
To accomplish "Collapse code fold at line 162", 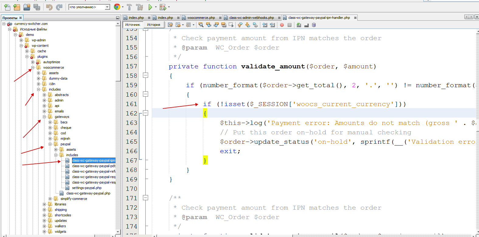I will (x=146, y=113).
